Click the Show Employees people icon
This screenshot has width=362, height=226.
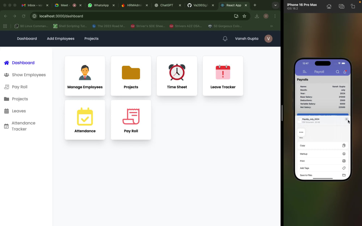pyautogui.click(x=7, y=75)
